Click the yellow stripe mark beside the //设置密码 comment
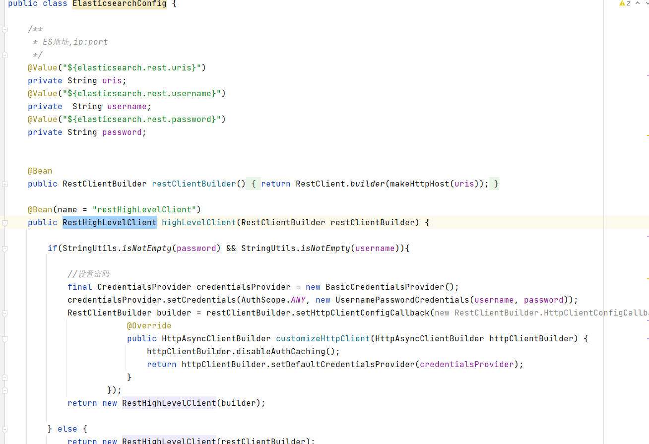The image size is (649, 444). pos(648,279)
